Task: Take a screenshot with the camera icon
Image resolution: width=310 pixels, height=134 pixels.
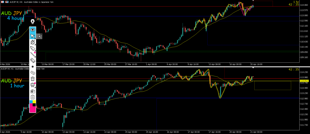Action: pos(32,91)
